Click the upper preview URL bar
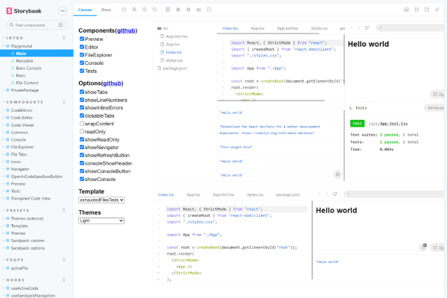The height and width of the screenshot is (298, 447). point(410,28)
